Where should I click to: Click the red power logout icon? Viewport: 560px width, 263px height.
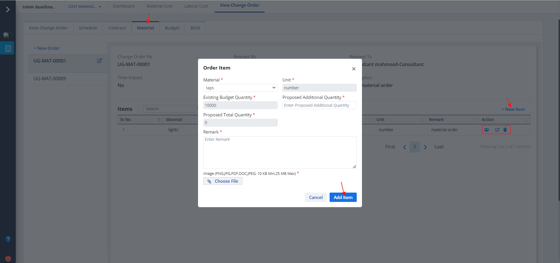pyautogui.click(x=8, y=258)
